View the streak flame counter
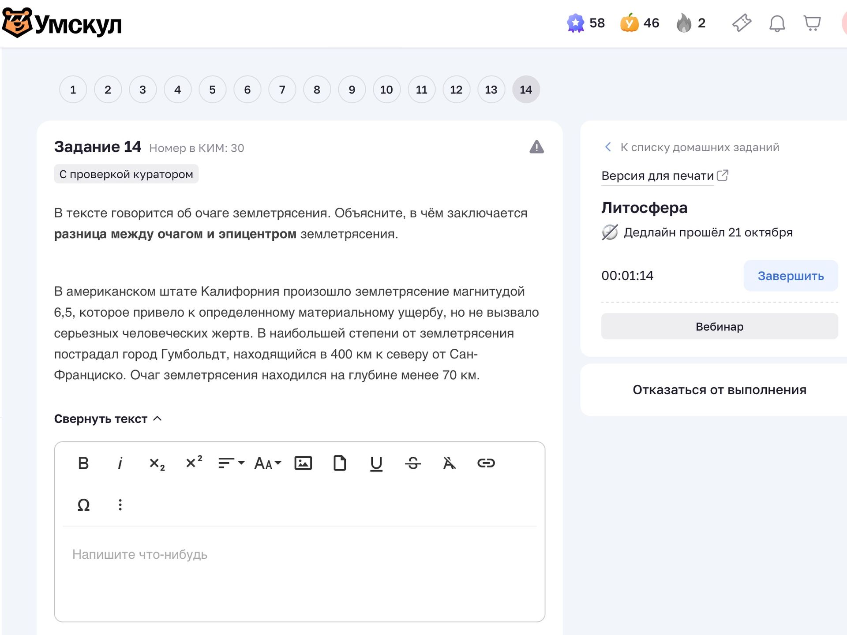847x635 pixels. click(x=691, y=23)
